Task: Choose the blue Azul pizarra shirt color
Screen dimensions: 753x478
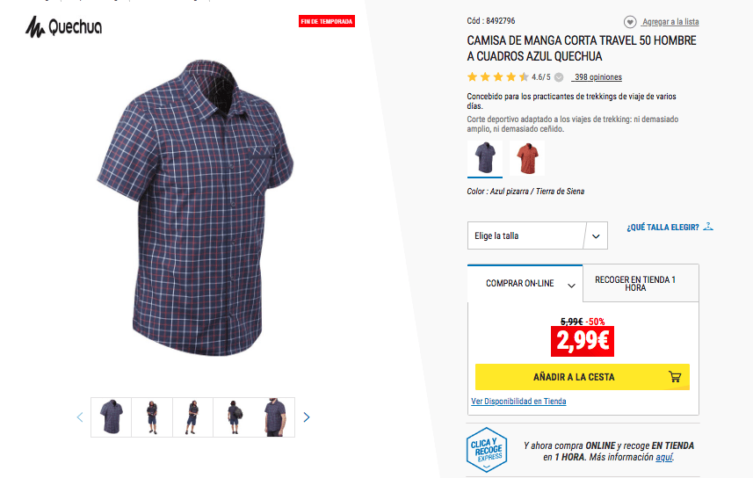Action: (485, 158)
